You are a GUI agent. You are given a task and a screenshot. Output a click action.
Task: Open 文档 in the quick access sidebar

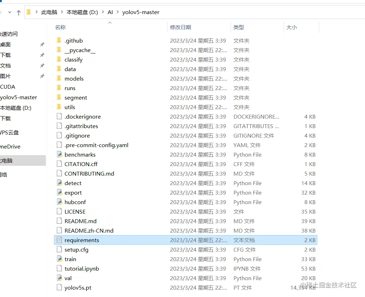5,66
